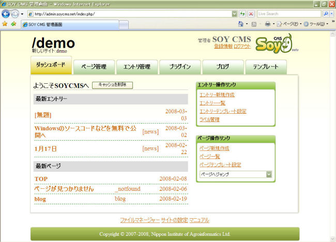
Task: Click the ページ一覧 link
Action: (210, 157)
